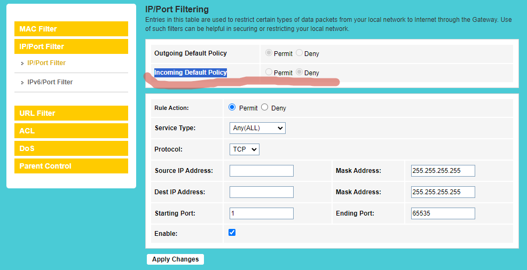Screen dimensions: 527x270
Task: Toggle the Enable checkbox
Action: (x=232, y=233)
